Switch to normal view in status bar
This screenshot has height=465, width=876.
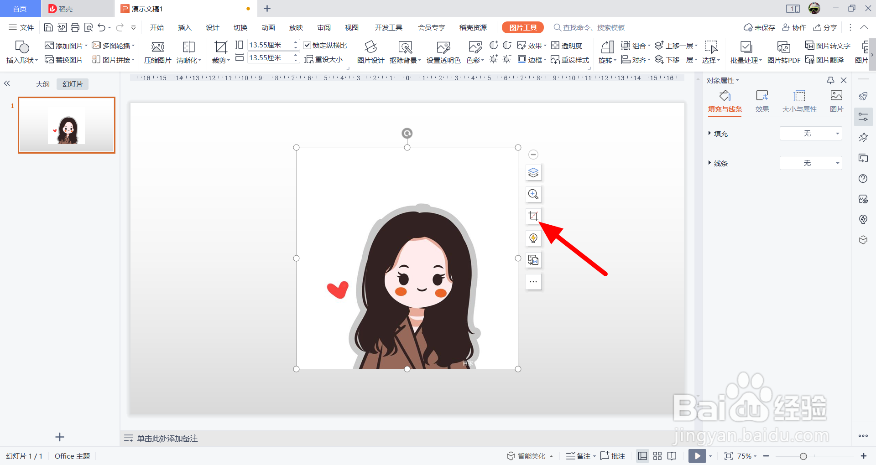coord(642,456)
